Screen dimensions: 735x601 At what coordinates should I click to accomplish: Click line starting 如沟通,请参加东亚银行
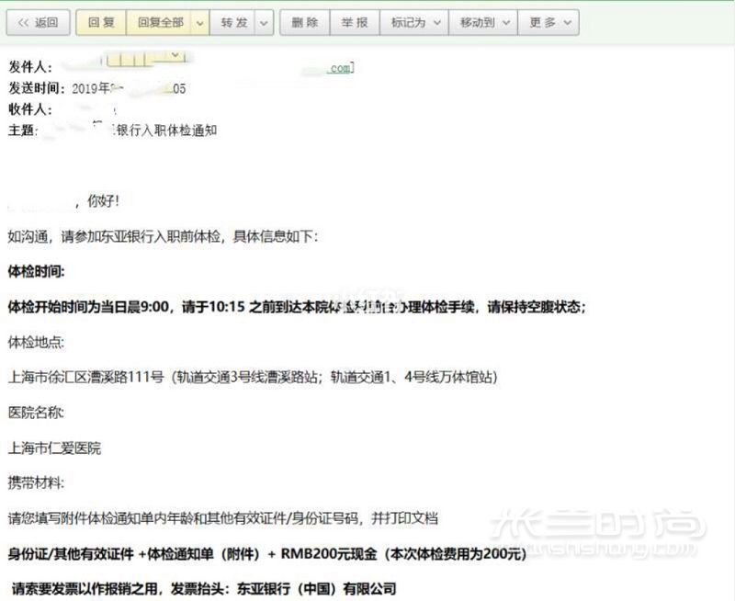(164, 236)
